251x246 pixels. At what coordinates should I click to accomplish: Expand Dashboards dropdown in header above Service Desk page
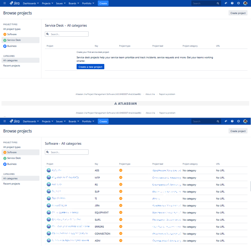31,3
